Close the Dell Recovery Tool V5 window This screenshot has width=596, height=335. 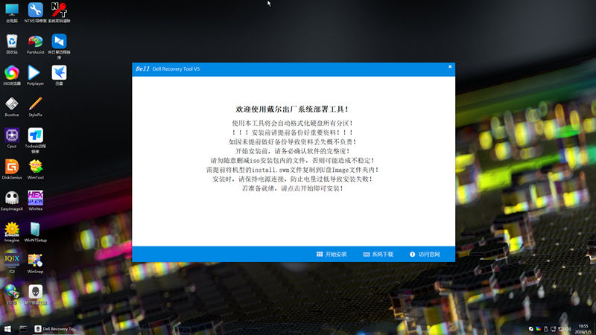tap(450, 66)
